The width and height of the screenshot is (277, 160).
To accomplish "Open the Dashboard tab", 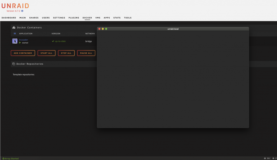I will click(x=9, y=18).
